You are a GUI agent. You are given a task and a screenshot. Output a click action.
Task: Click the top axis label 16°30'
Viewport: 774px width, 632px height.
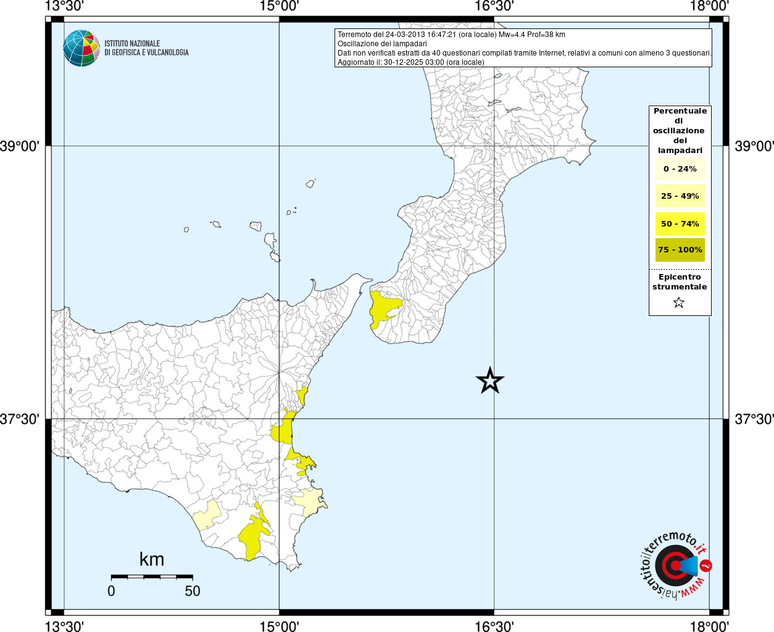point(494,6)
